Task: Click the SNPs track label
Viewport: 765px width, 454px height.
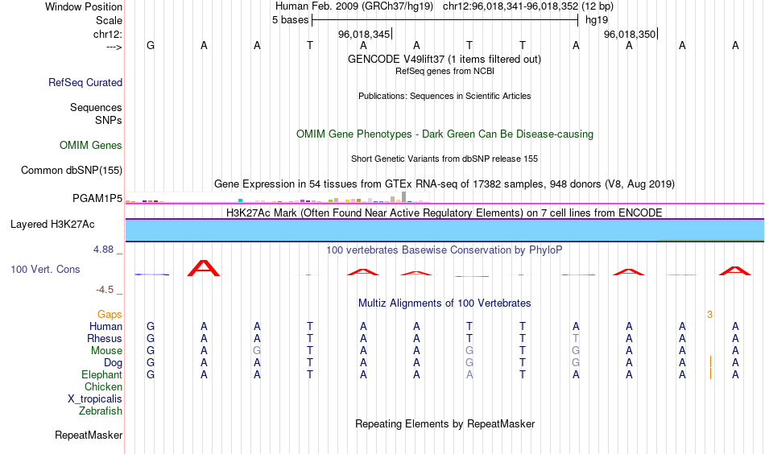Action: [109, 120]
